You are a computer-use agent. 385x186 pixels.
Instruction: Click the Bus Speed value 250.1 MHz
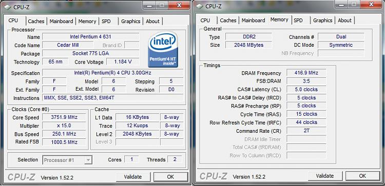(64, 134)
